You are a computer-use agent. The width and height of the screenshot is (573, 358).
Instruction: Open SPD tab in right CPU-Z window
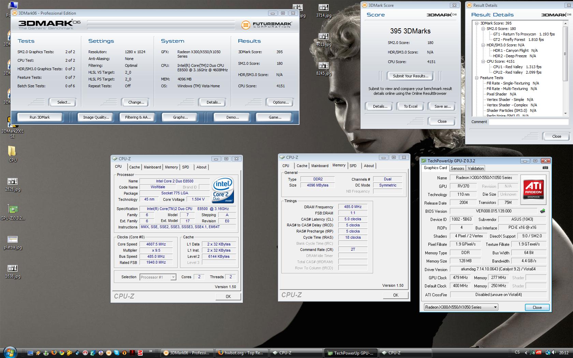[x=353, y=166]
